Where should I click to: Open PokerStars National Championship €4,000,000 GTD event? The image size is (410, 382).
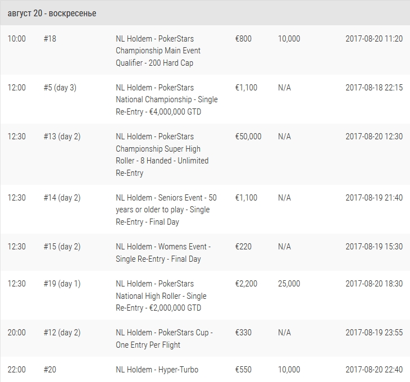tap(167, 99)
